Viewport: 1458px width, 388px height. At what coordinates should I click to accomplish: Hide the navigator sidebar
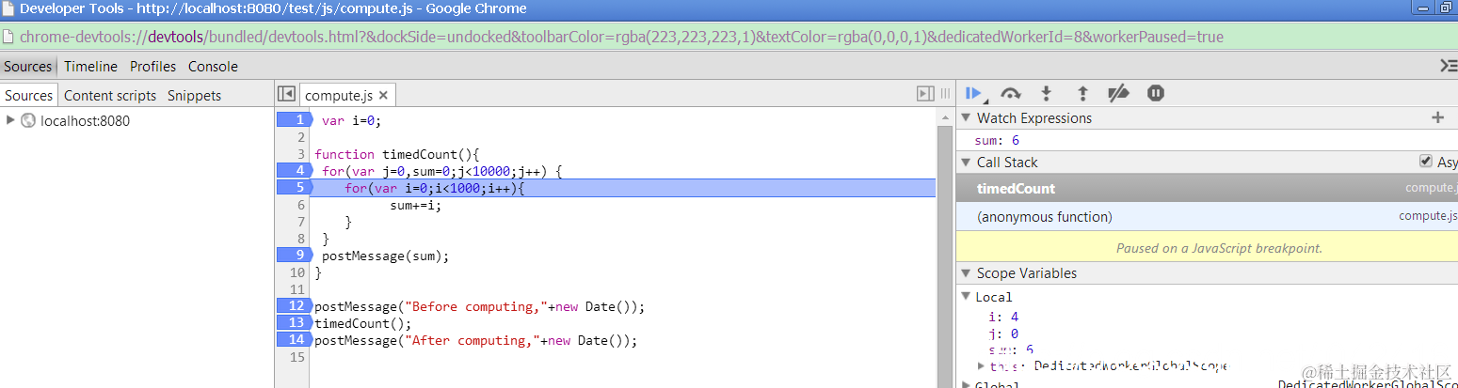click(x=287, y=94)
